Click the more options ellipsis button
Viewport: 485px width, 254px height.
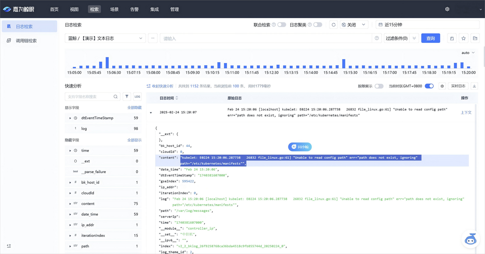coord(153,38)
